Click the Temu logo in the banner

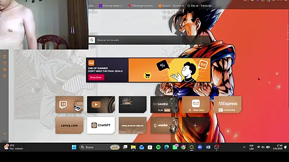tap(91, 63)
